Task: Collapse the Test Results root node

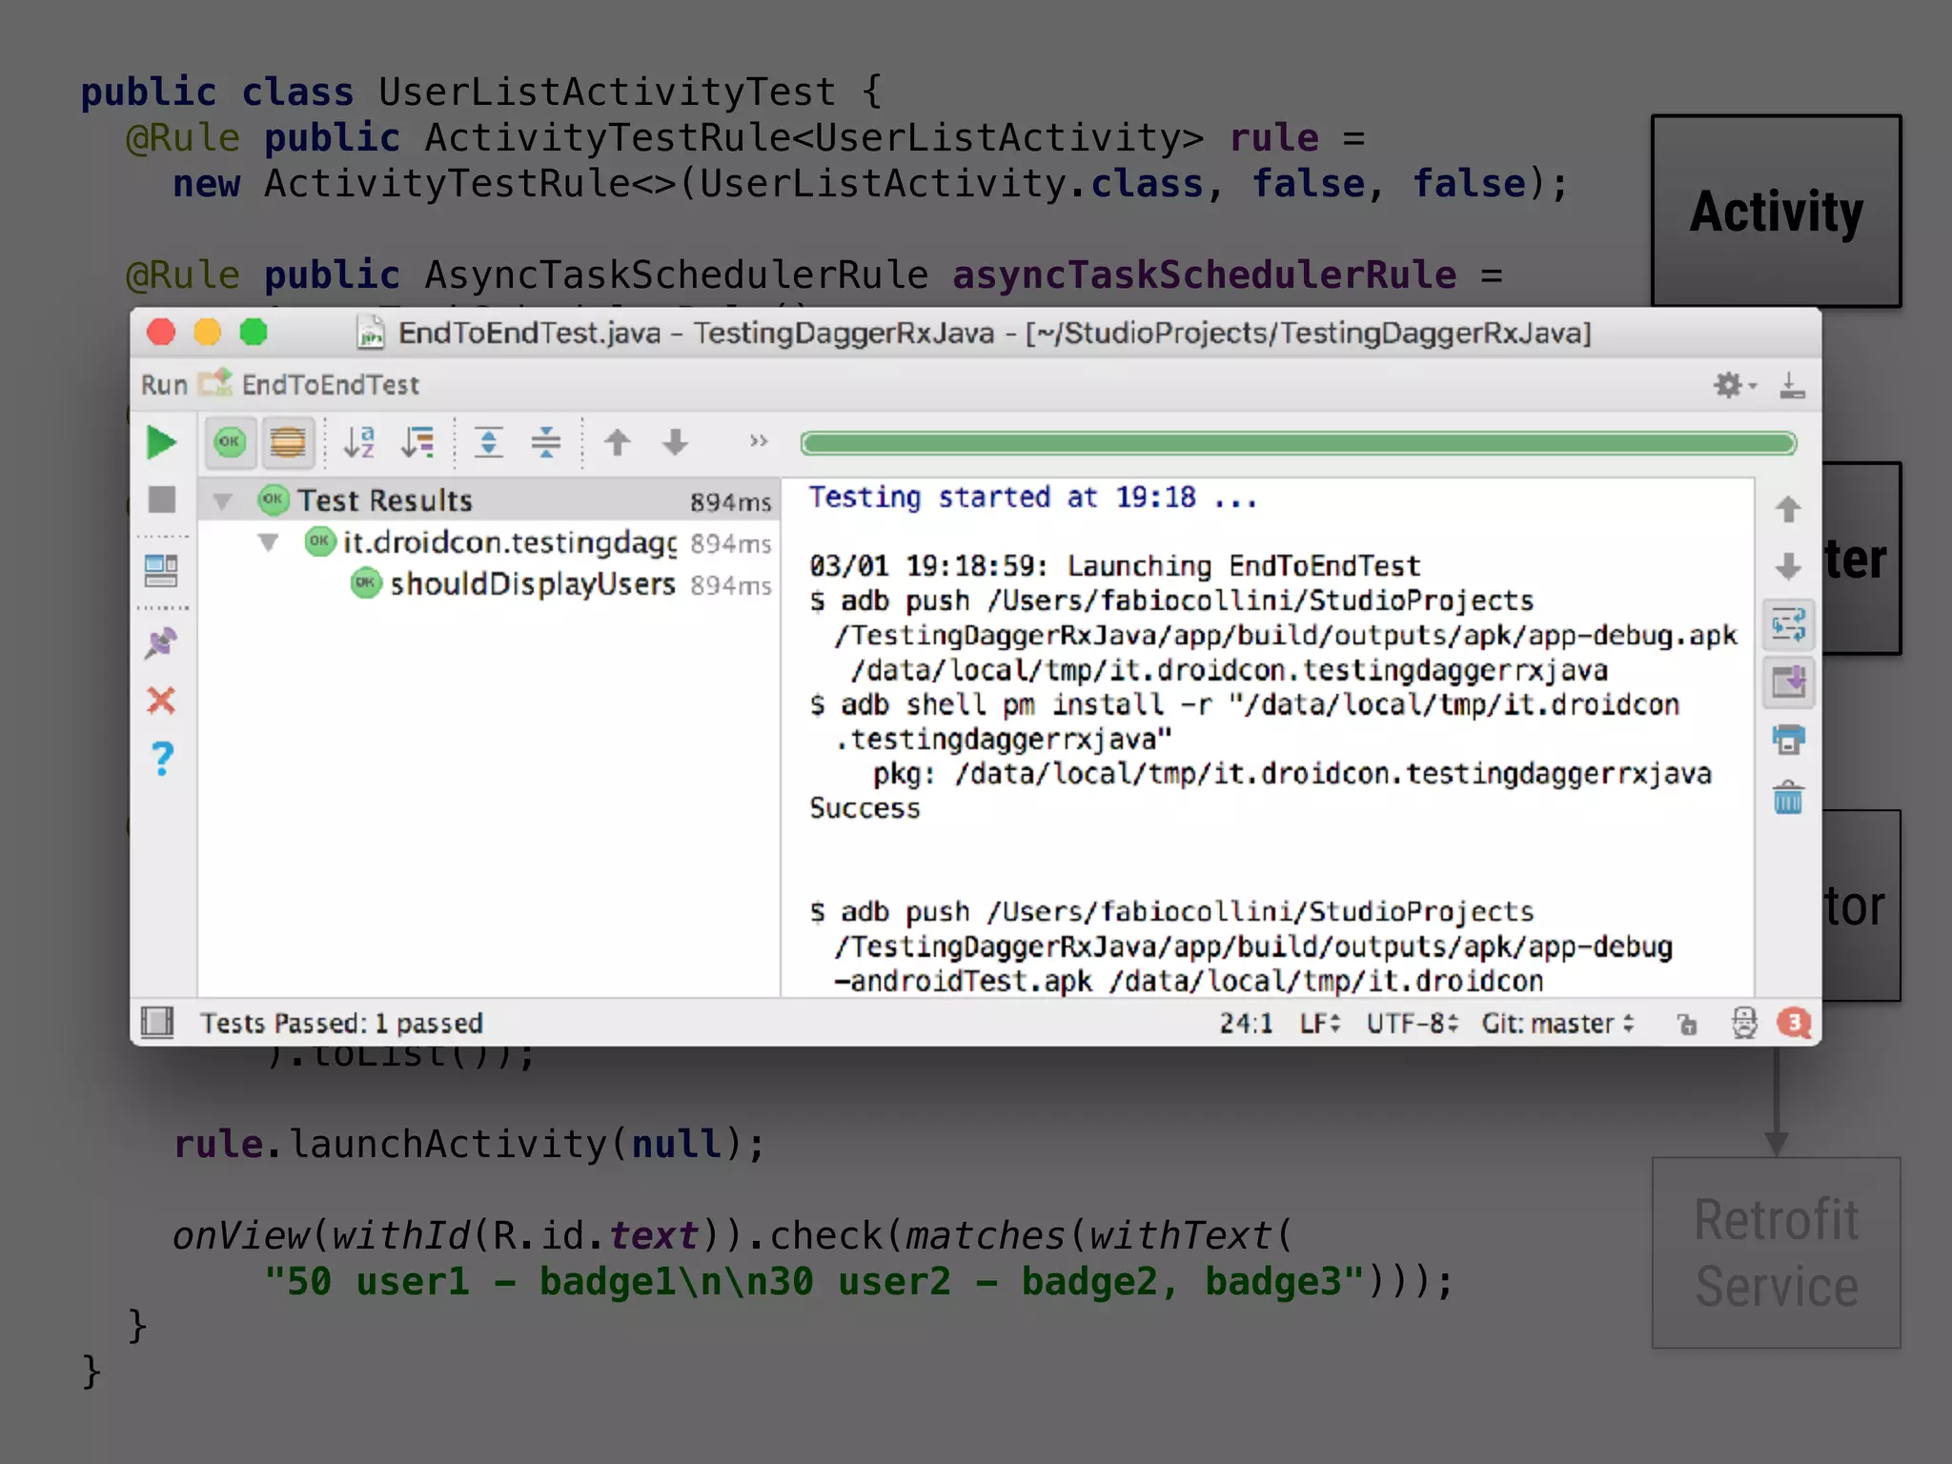Action: pyautogui.click(x=223, y=501)
